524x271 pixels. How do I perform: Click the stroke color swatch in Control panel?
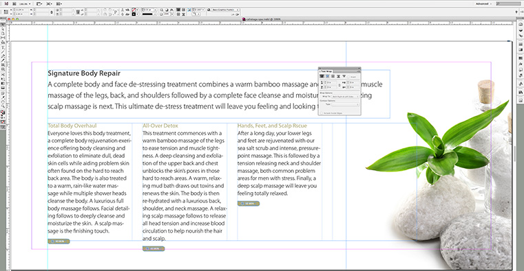[134, 14]
